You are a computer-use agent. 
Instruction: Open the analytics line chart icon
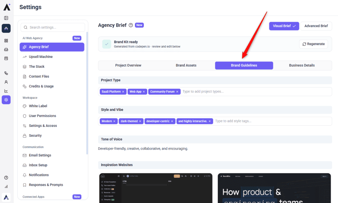coord(6,91)
